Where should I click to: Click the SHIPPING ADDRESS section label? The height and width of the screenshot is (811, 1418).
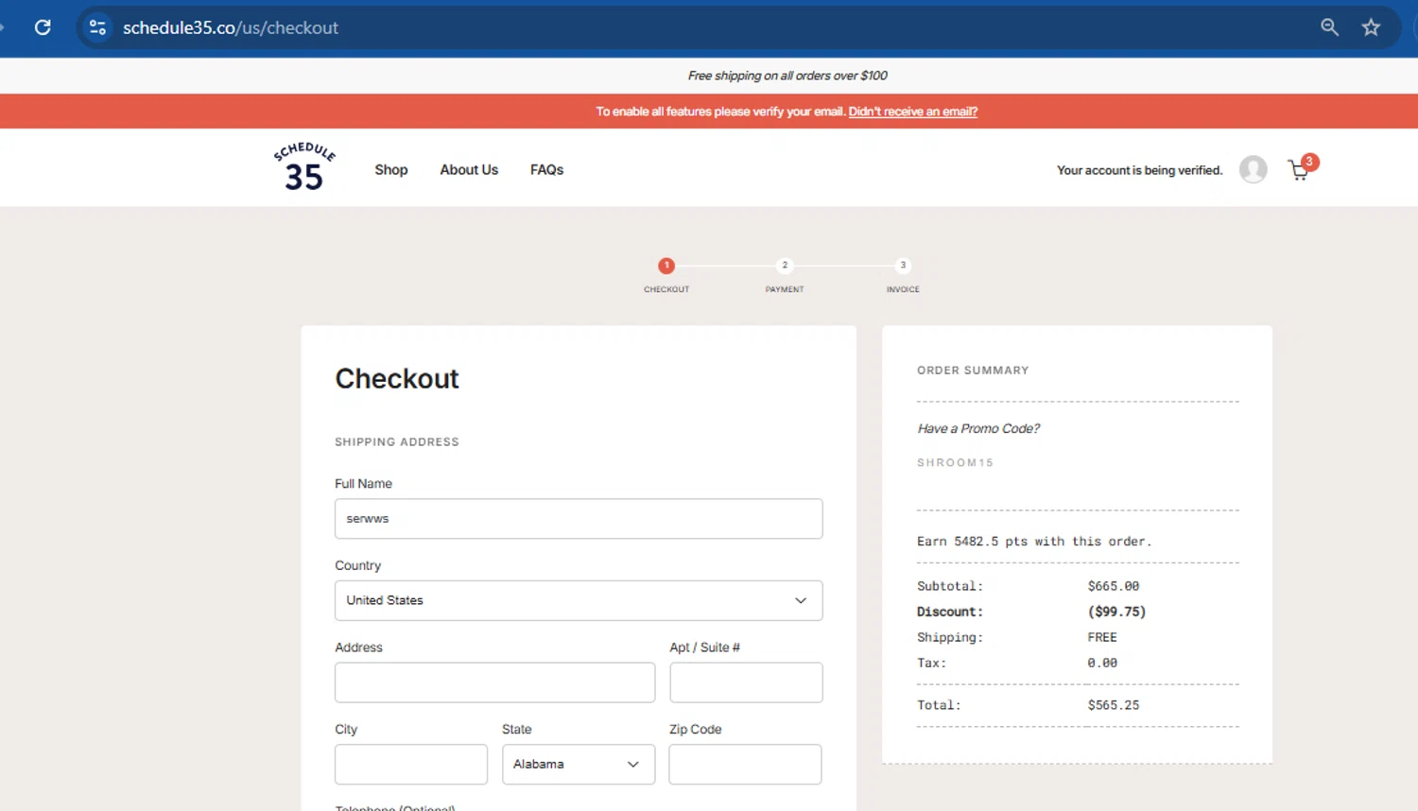coord(397,442)
